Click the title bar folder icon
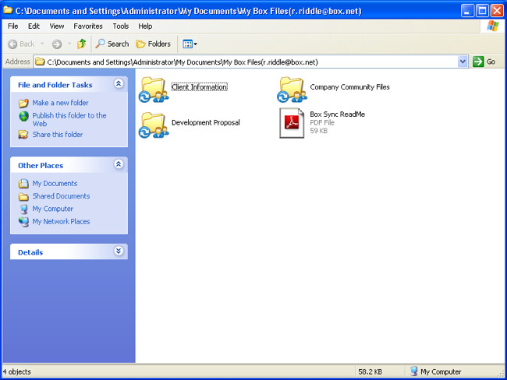Screen dimensions: 507x380 click(x=8, y=10)
